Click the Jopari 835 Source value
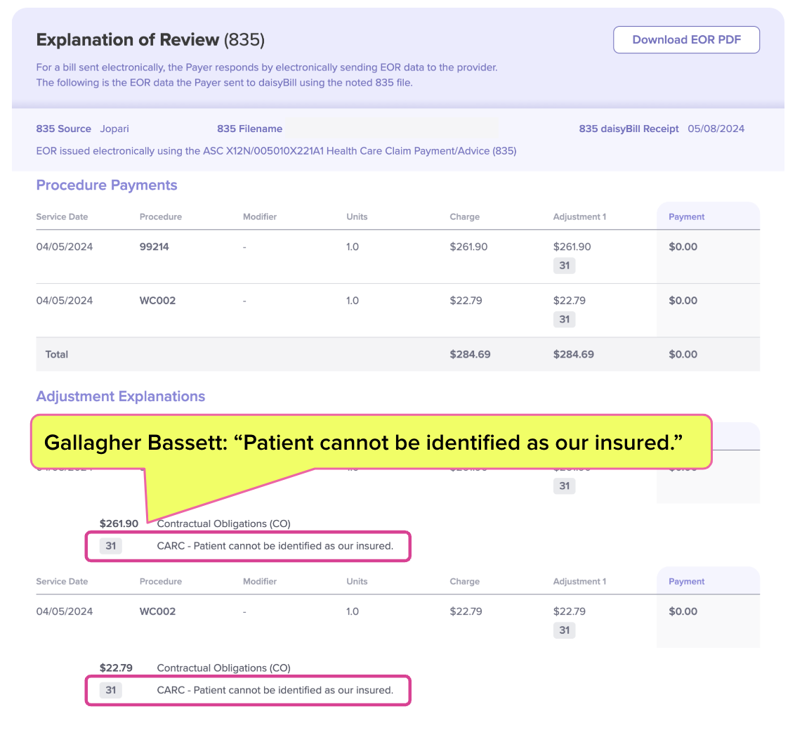 click(x=114, y=129)
